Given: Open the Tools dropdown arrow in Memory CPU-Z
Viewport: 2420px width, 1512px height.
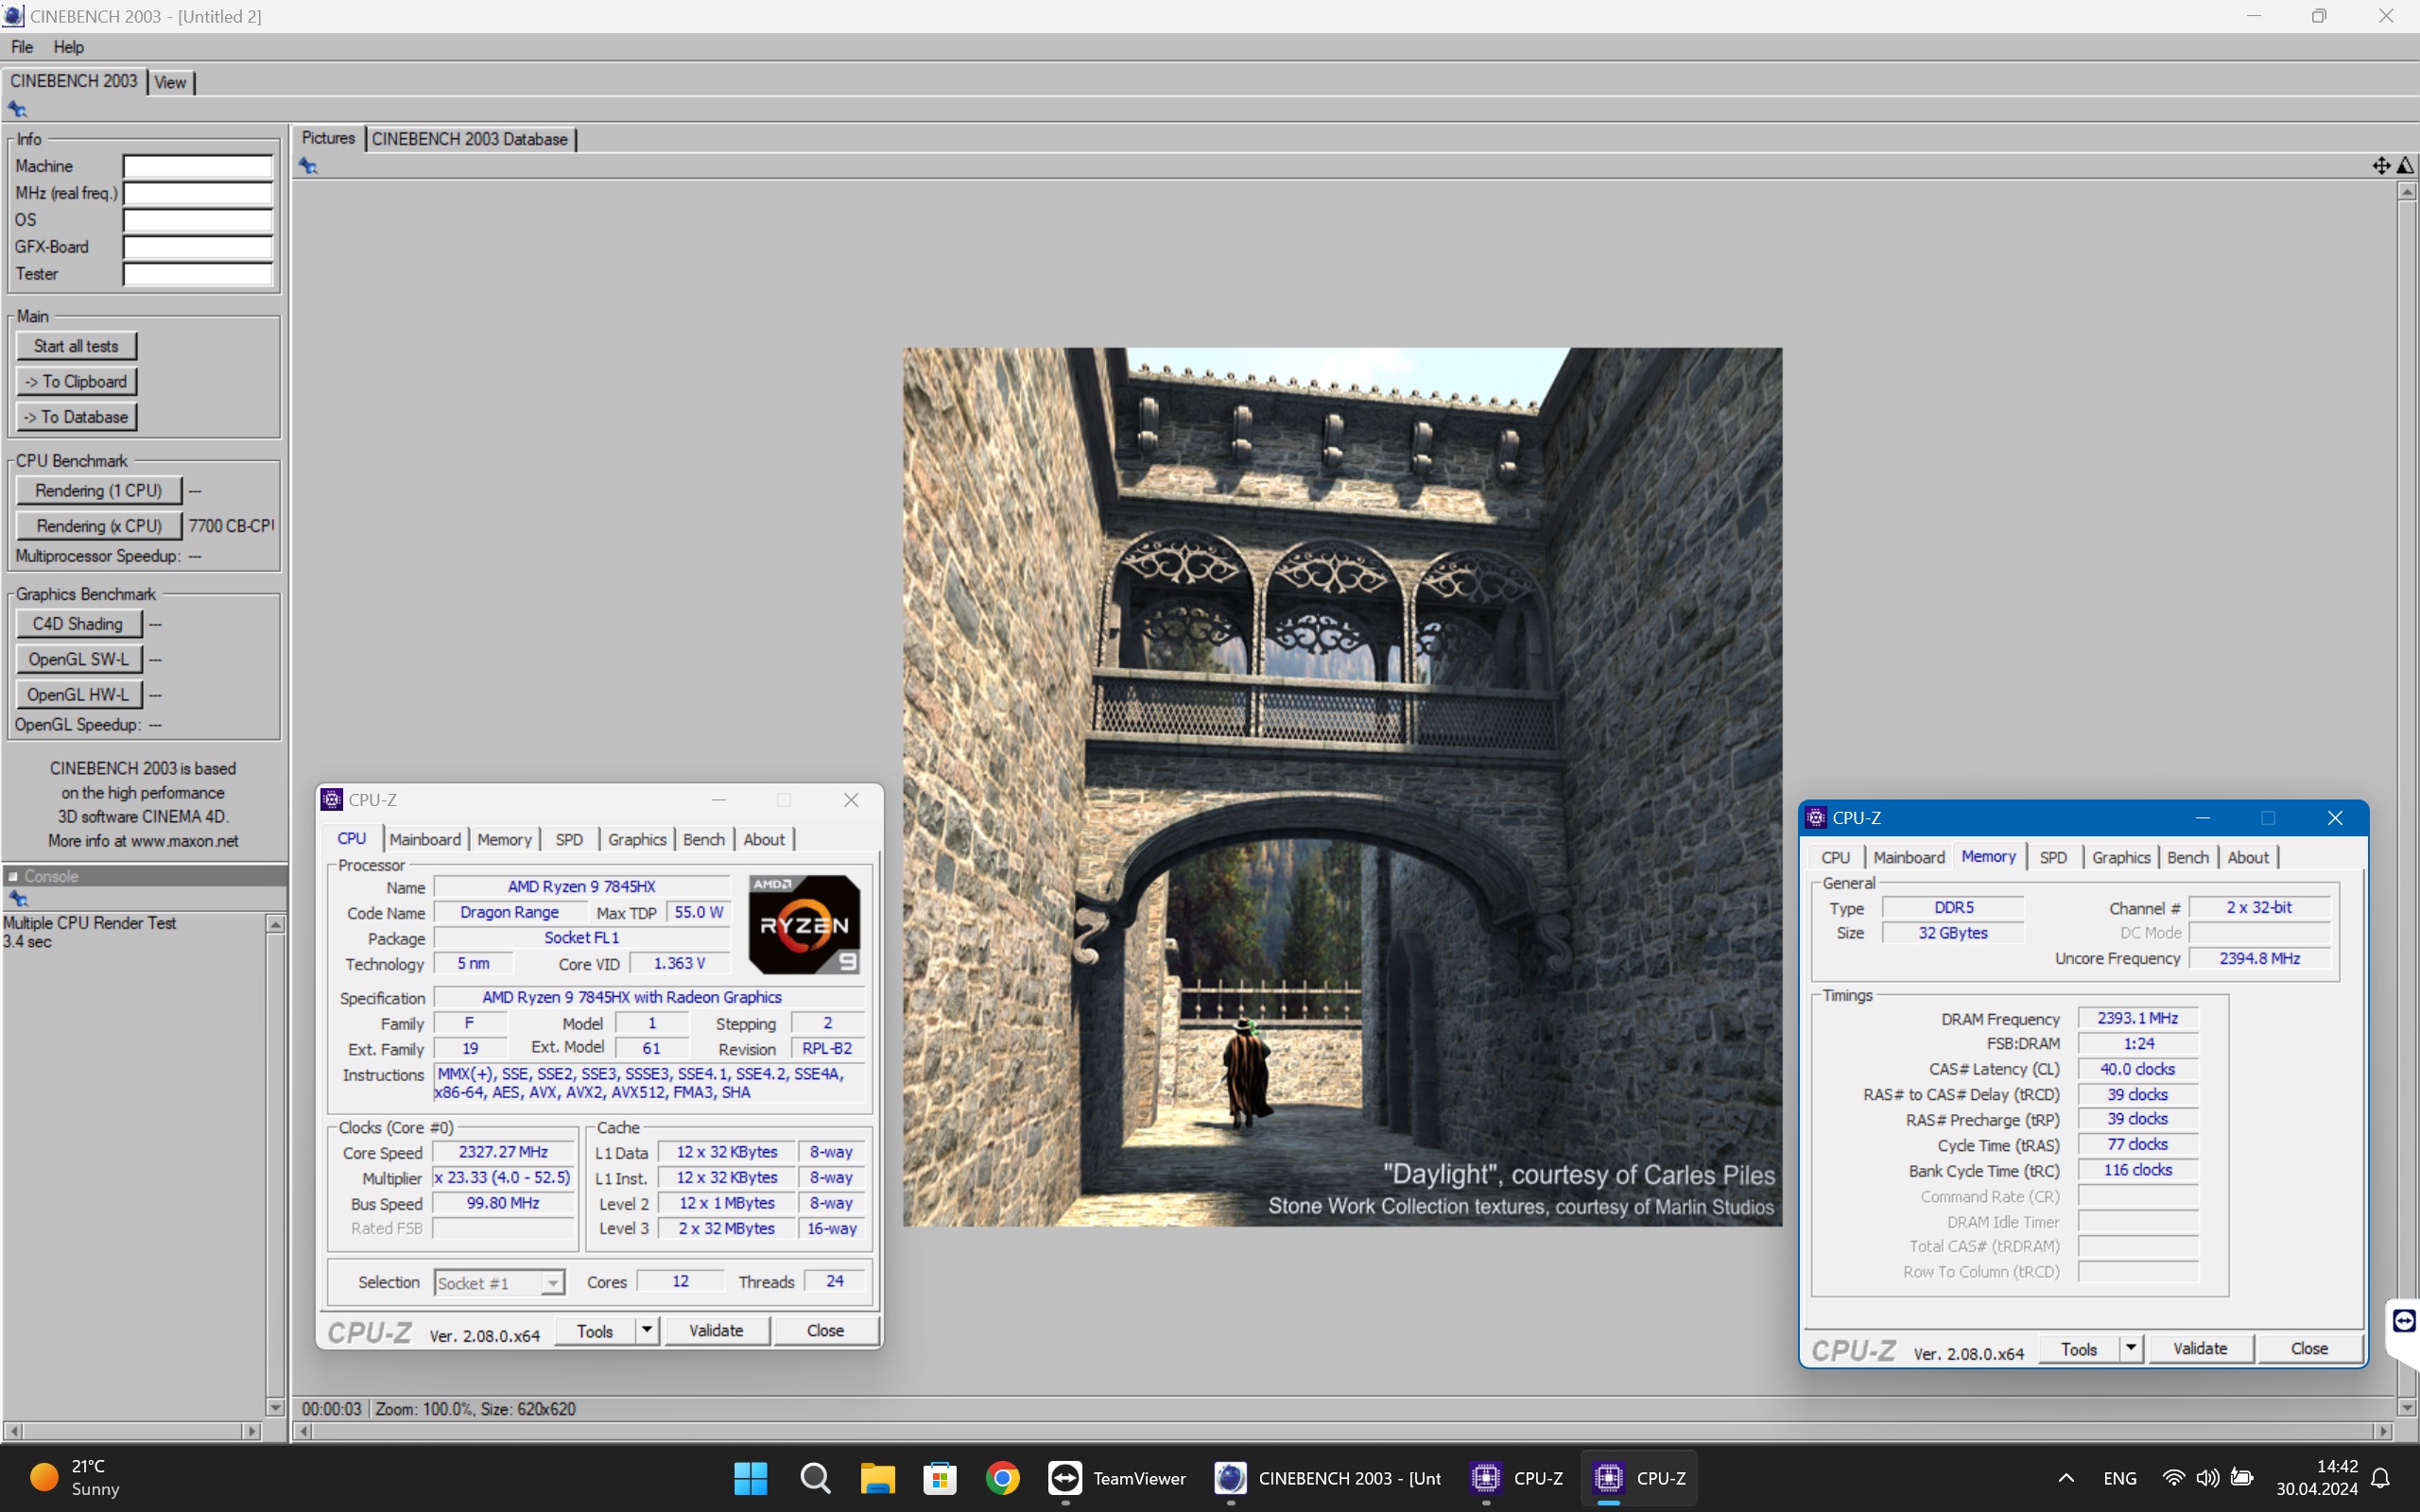Looking at the screenshot, I should pyautogui.click(x=2131, y=1348).
